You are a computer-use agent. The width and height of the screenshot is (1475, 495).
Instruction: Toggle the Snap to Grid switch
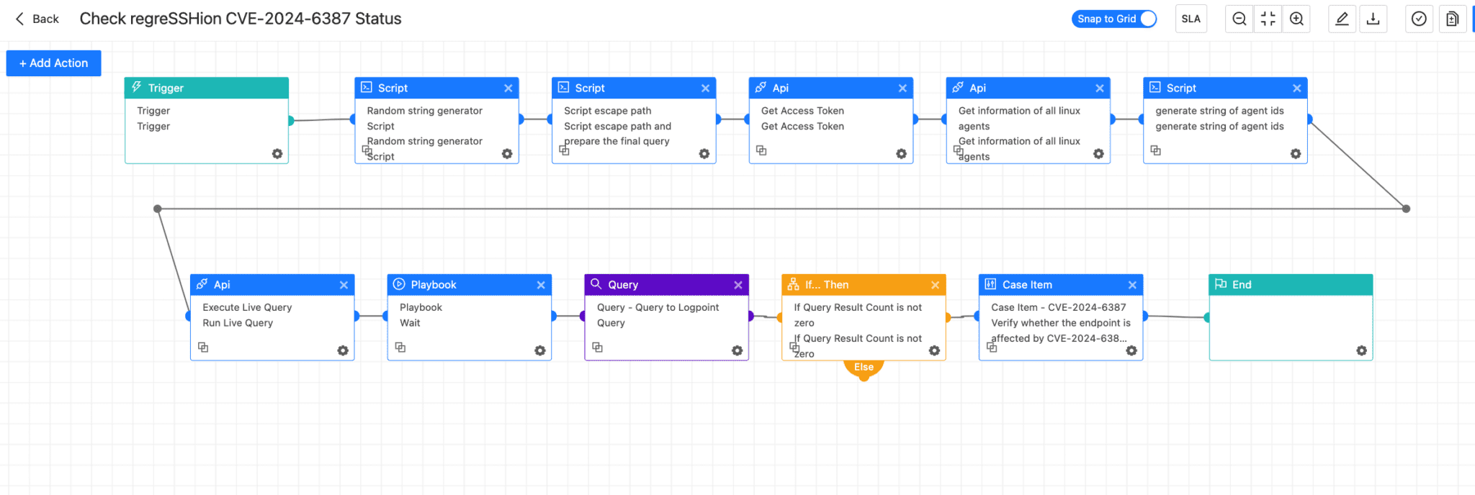tap(1147, 19)
